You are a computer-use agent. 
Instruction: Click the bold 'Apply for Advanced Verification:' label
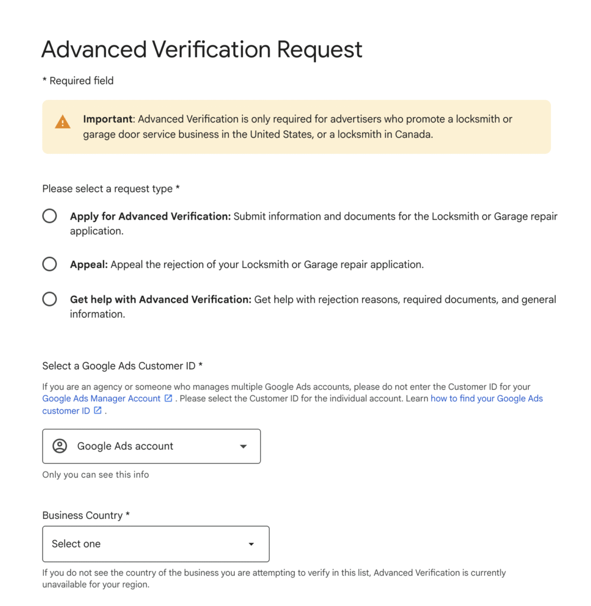click(150, 217)
